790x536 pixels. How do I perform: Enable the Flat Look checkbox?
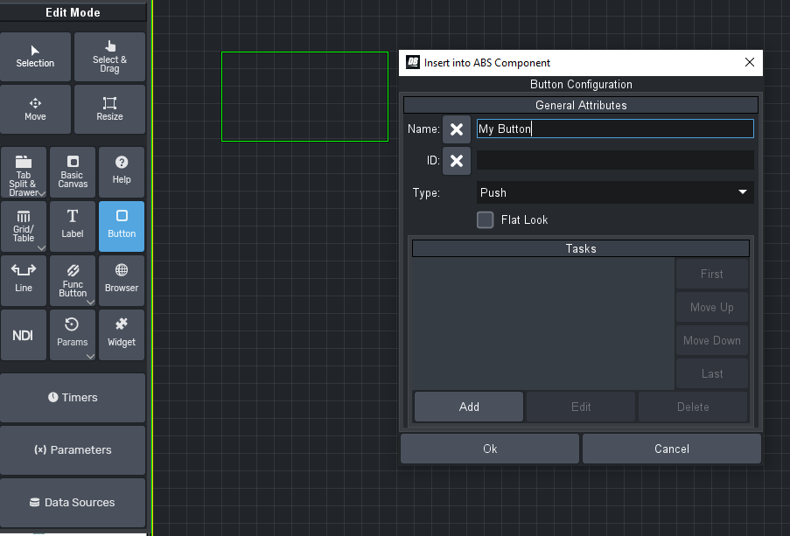[x=486, y=220]
